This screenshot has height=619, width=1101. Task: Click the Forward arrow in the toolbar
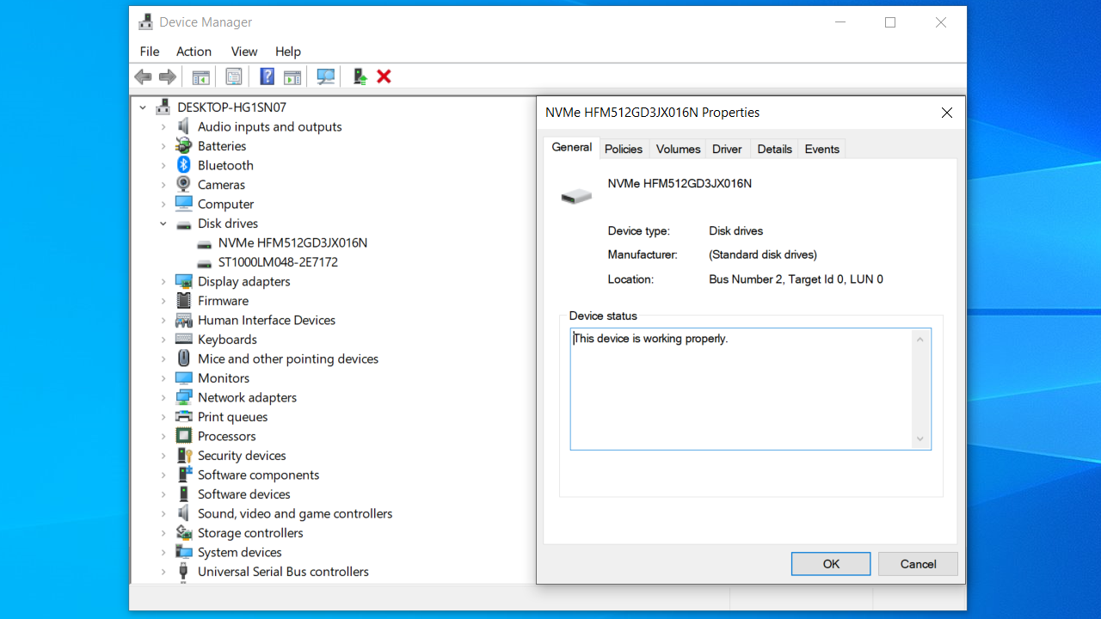point(168,77)
